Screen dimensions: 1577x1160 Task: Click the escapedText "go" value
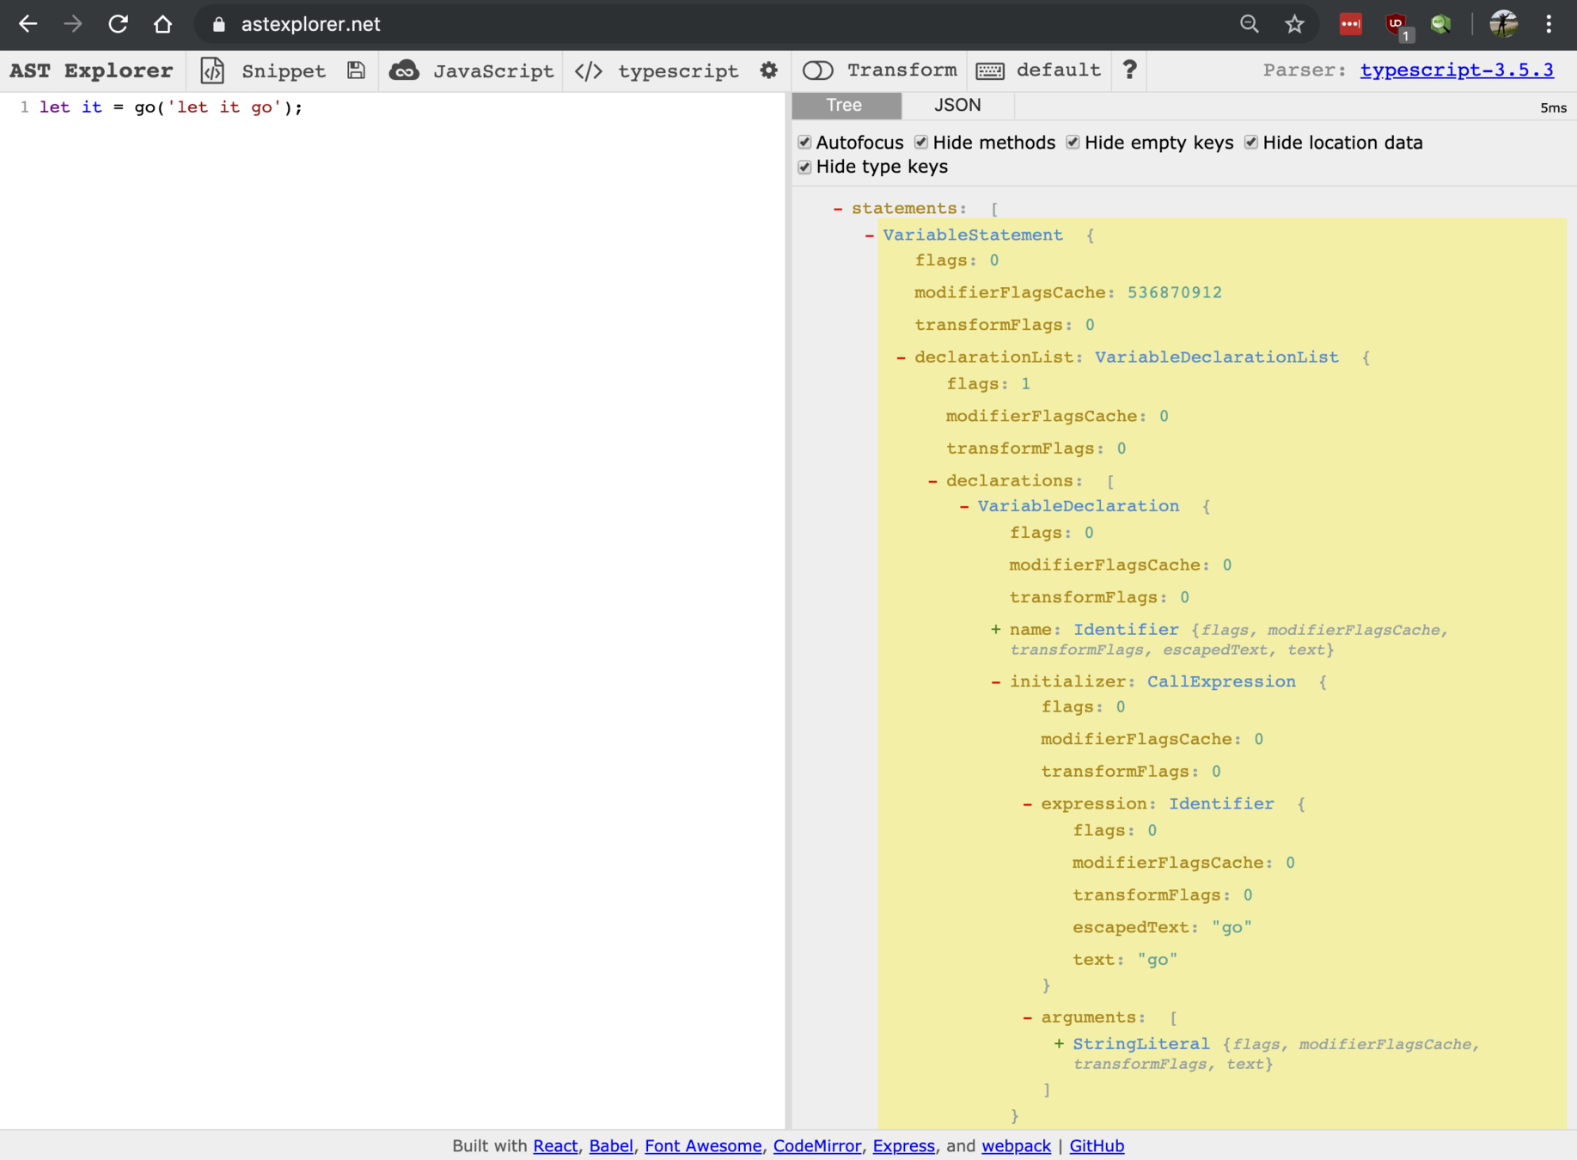pyautogui.click(x=1232, y=928)
